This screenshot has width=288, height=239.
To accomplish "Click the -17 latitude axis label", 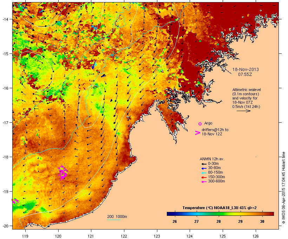I will pyautogui.click(x=5, y=122).
